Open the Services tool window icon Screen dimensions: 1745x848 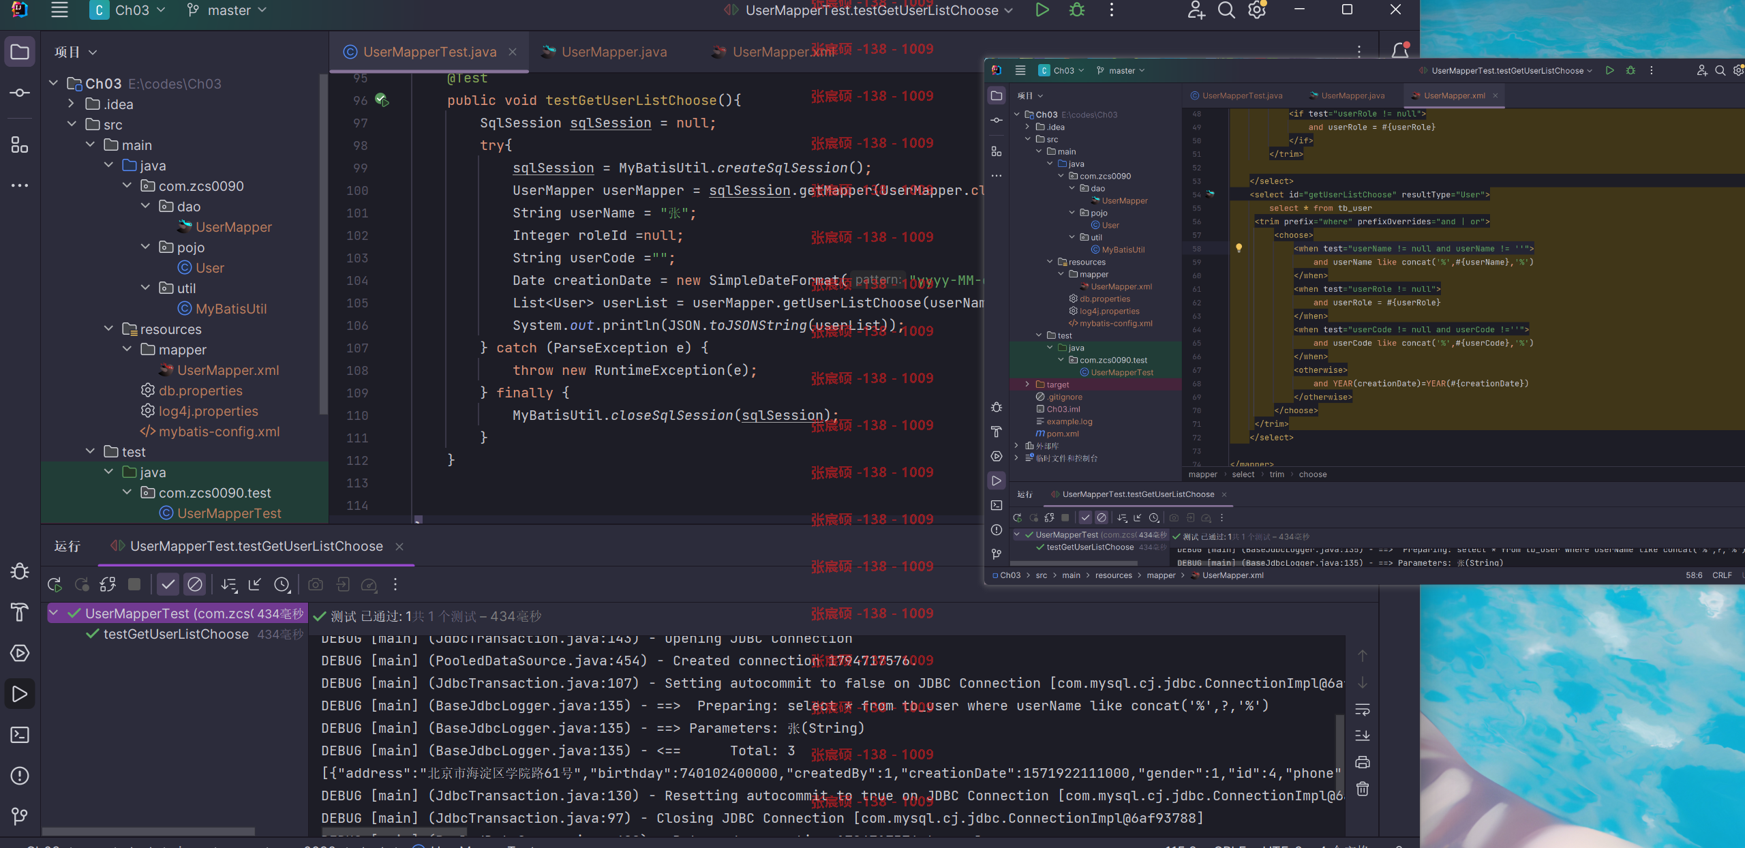tap(20, 653)
